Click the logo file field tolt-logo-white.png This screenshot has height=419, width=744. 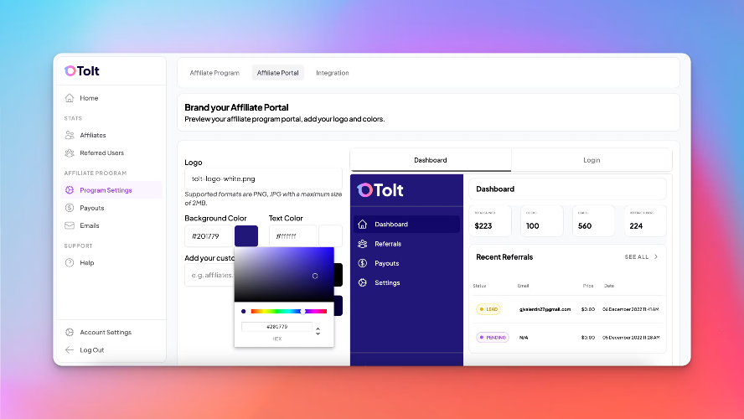click(263, 178)
